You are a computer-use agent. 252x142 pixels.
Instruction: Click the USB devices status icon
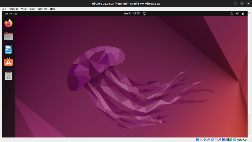tap(212, 140)
